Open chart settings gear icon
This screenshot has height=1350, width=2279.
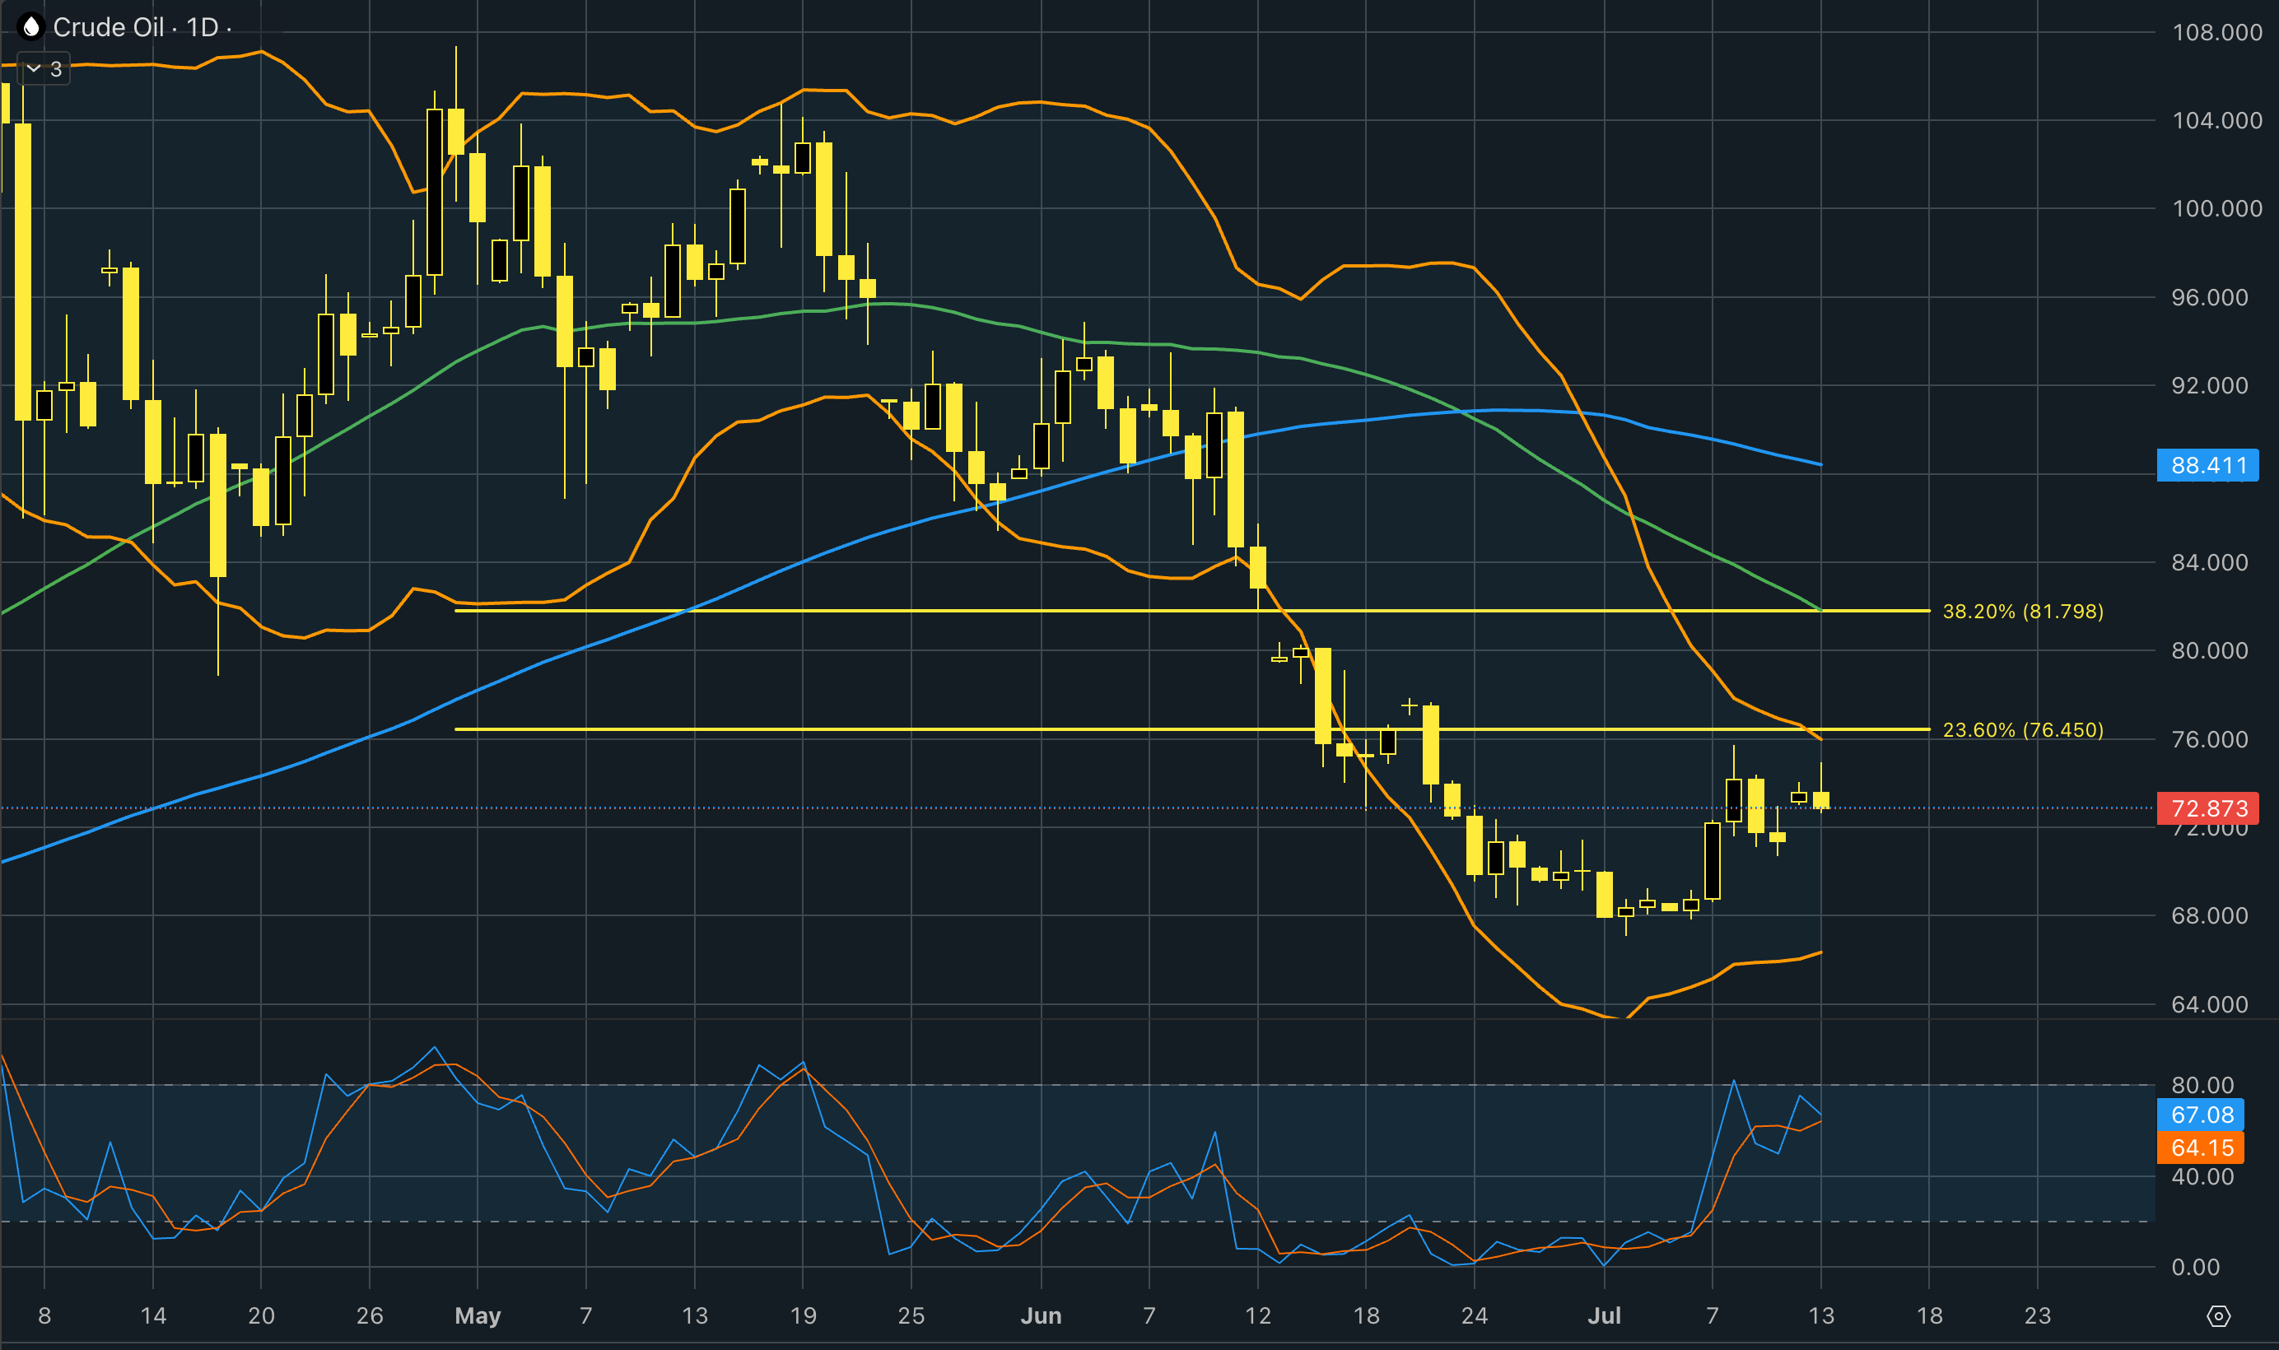pos(2219,1315)
